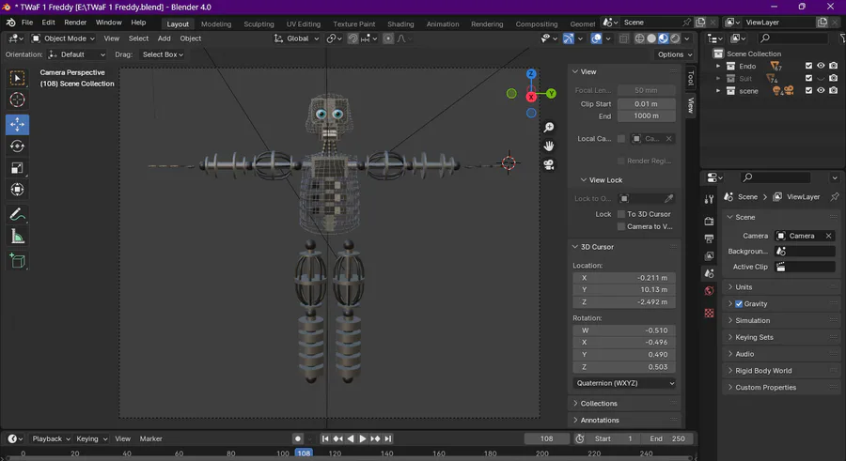The image size is (846, 461).
Task: Open the Tool properties tab icon
Action: coord(709,199)
